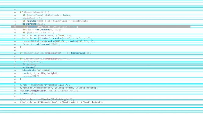
Task: Click the 'false' keyword after whiteflash
Action: pyautogui.click(x=66, y=15)
